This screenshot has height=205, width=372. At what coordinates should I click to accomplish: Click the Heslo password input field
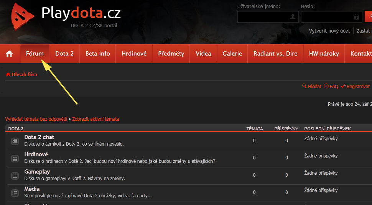tap(331, 17)
